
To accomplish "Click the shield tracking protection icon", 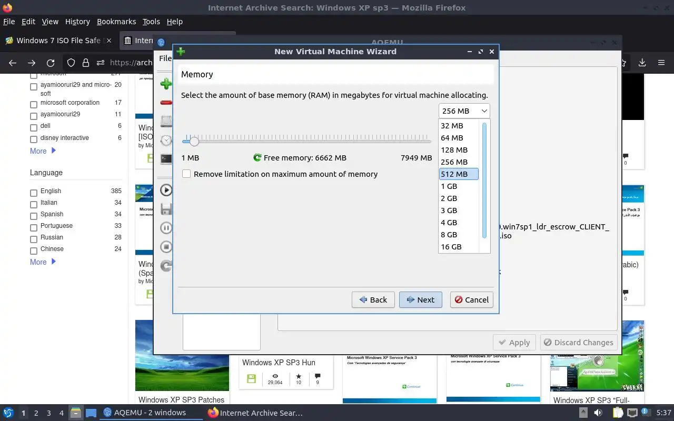I will pos(71,63).
